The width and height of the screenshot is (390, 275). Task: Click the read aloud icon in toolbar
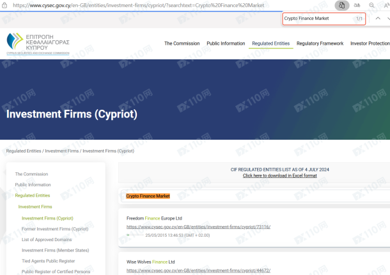tap(386, 4)
